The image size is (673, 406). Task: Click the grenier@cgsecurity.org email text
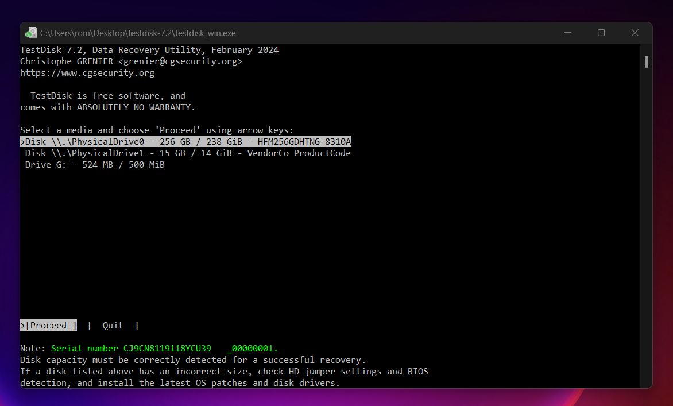pos(180,61)
